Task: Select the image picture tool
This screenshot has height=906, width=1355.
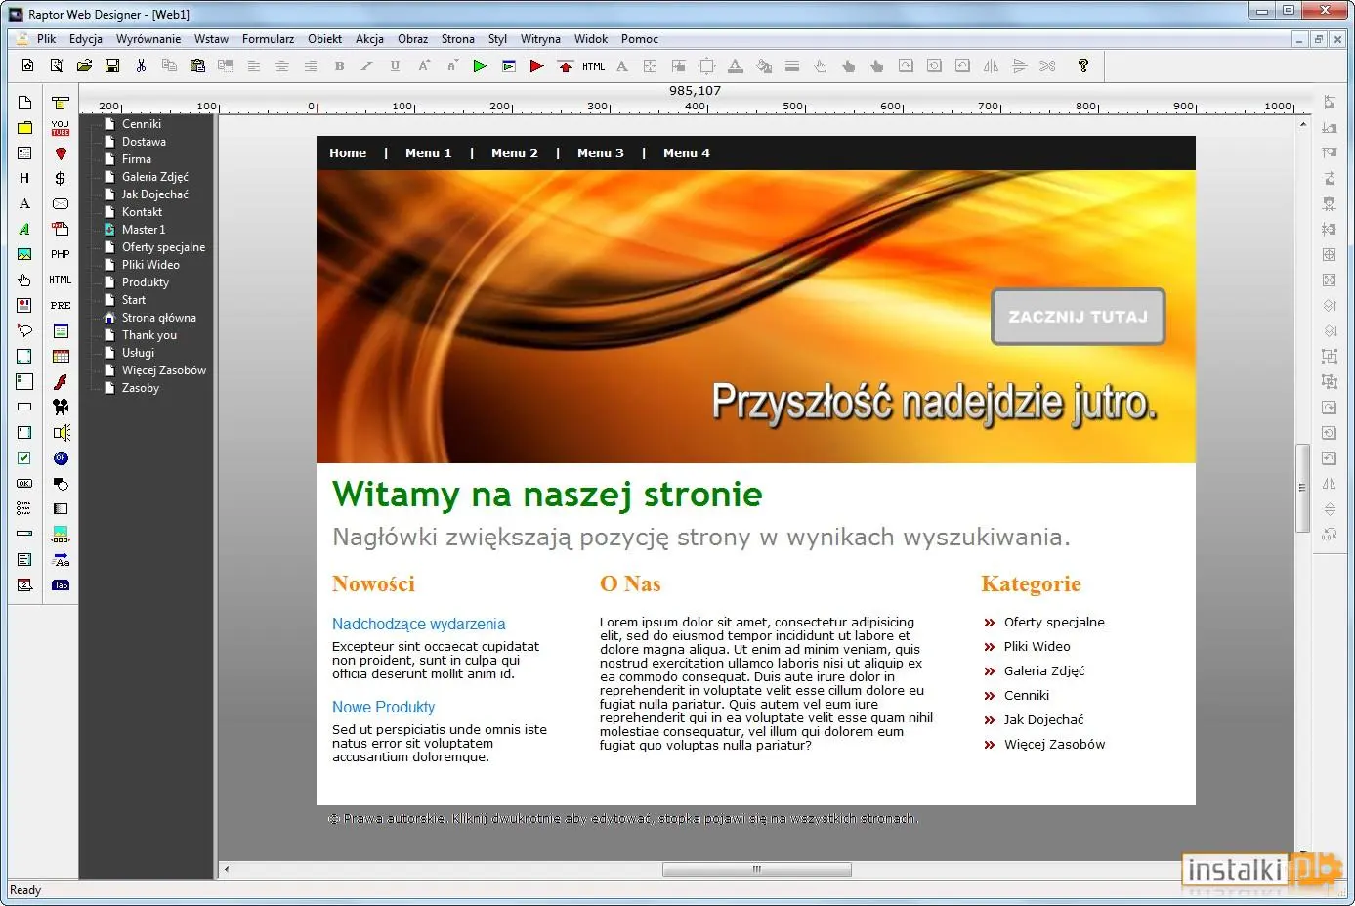Action: point(24,254)
